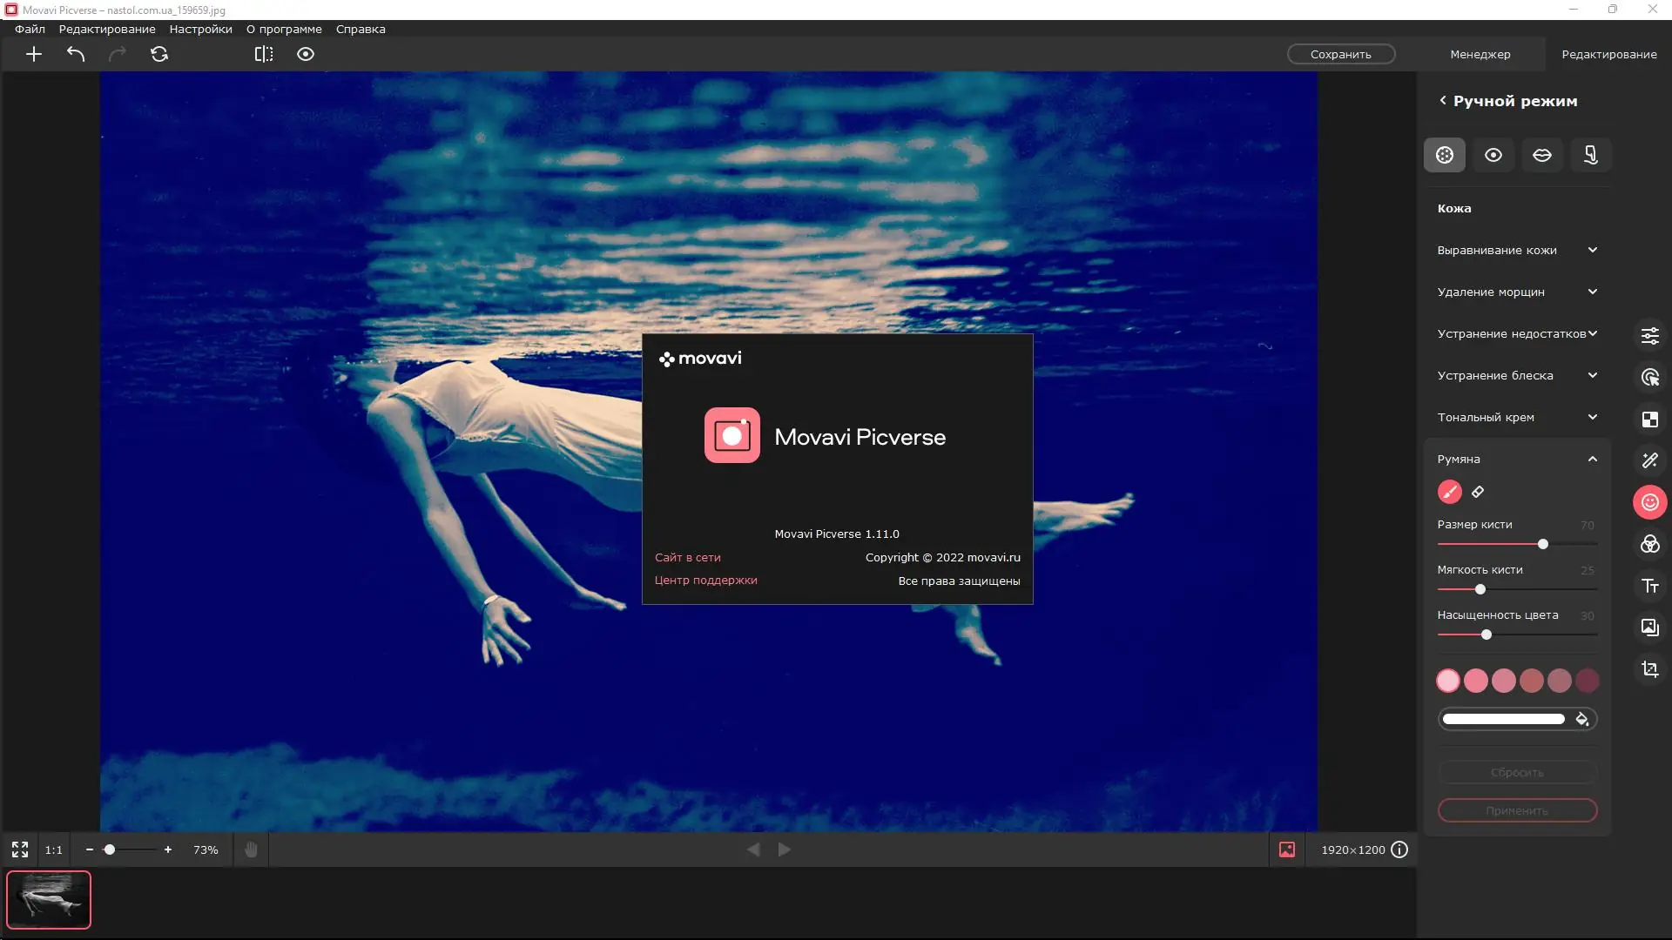Open the Adjustments panel in the sidebar

click(1650, 336)
